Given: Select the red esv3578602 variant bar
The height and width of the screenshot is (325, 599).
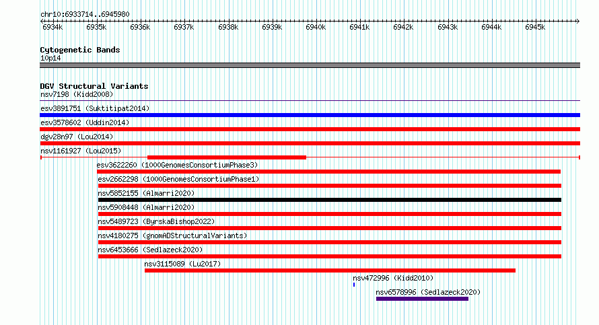Looking at the screenshot, I should pyautogui.click(x=310, y=129).
